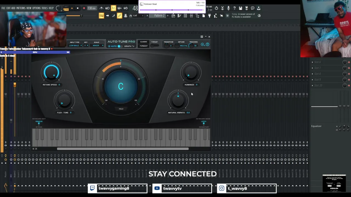Open the FILE menu
This screenshot has height=197, width=351.
(x=3, y=8)
